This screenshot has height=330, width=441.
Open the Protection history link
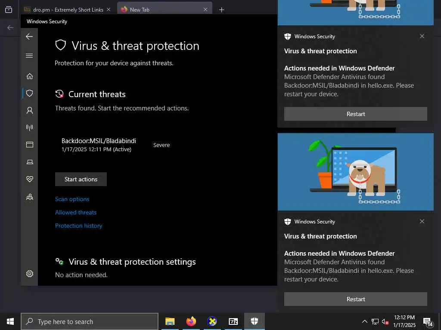pos(78,226)
